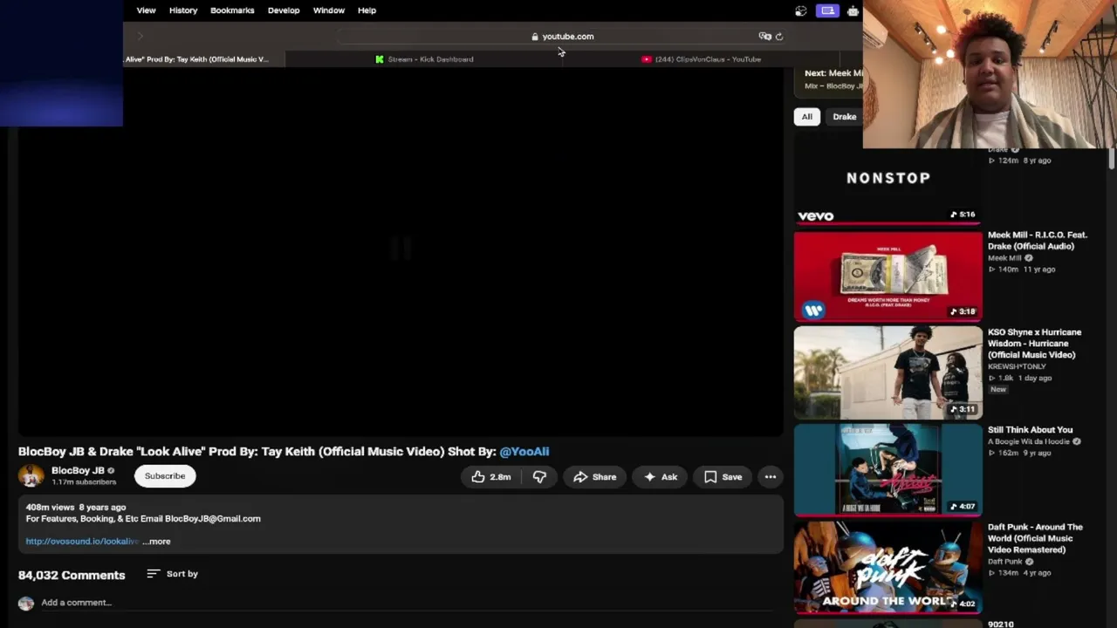The image size is (1117, 628).
Task: Expand description with ...more
Action: pos(157,542)
